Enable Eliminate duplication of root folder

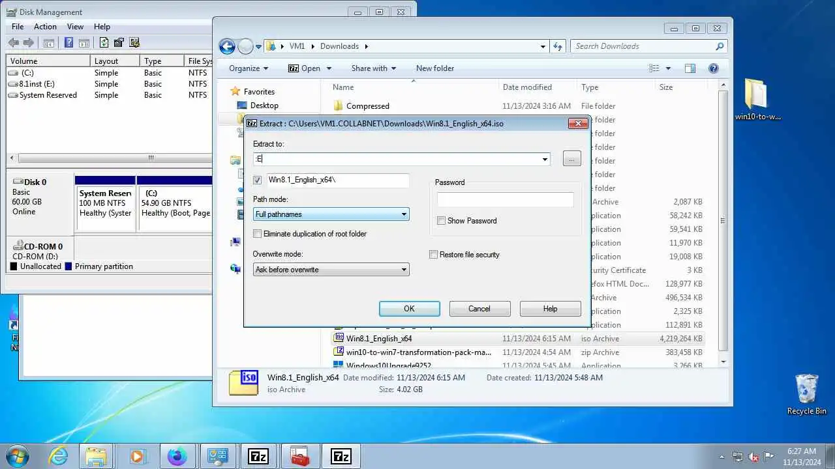(258, 234)
